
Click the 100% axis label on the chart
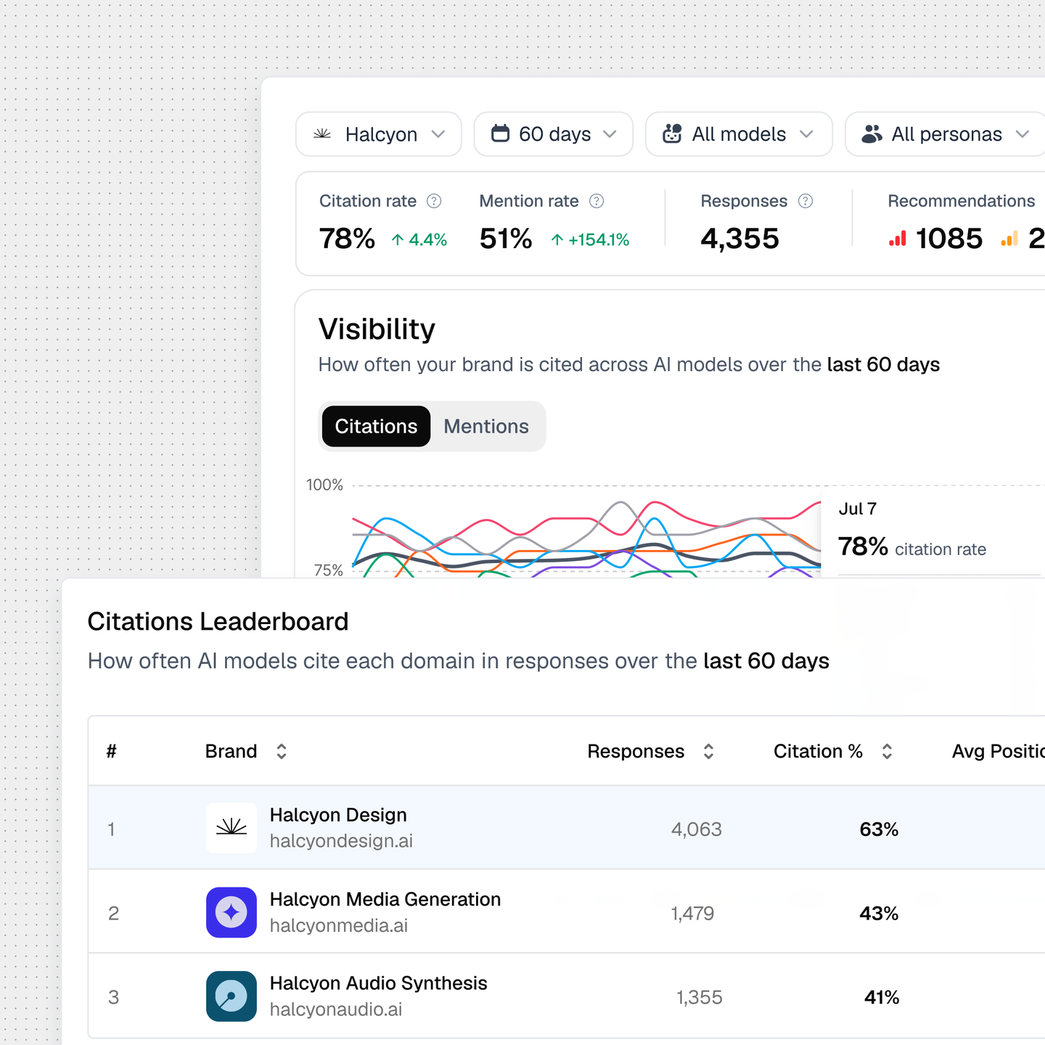324,485
